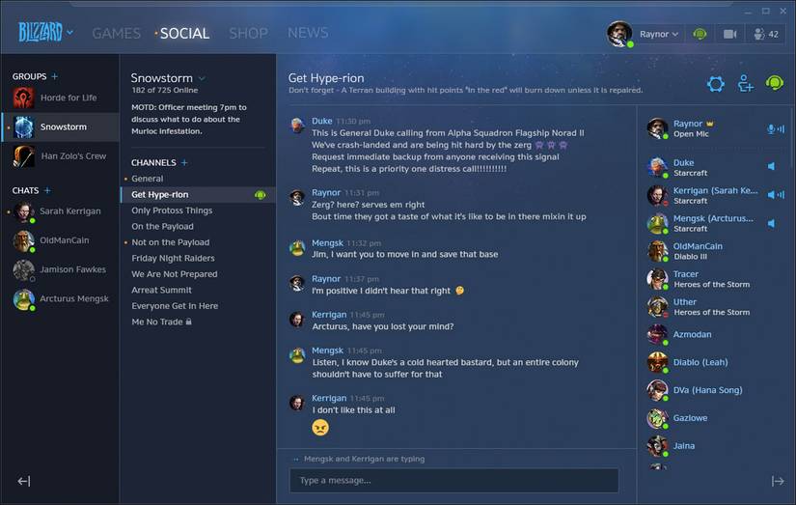Add a new channel with plus button
The height and width of the screenshot is (505, 796).
[184, 162]
